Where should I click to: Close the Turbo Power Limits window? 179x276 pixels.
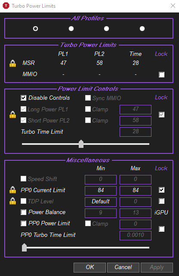173,6
